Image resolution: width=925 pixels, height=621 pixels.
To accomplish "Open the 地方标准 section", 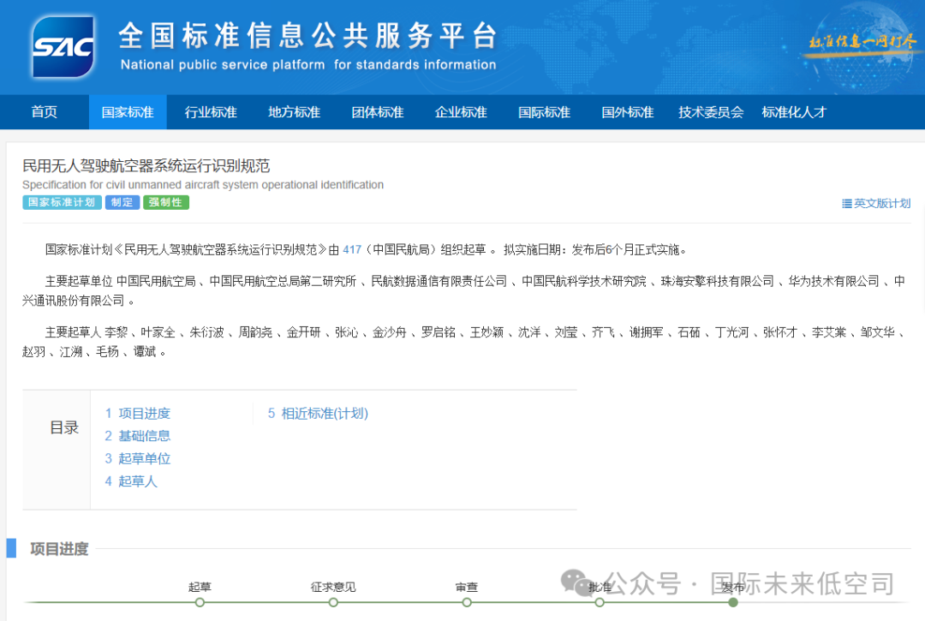I will pyautogui.click(x=293, y=111).
